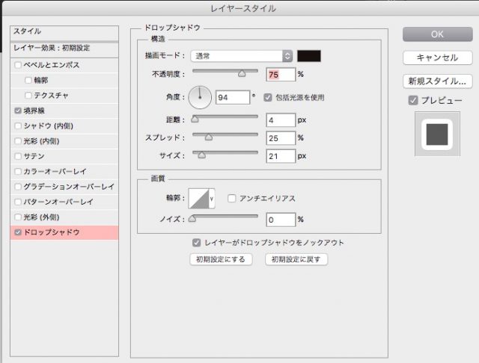The image size is (479, 363).
Task: Enable ベベルとエンボス checkbox
Action: click(18, 66)
